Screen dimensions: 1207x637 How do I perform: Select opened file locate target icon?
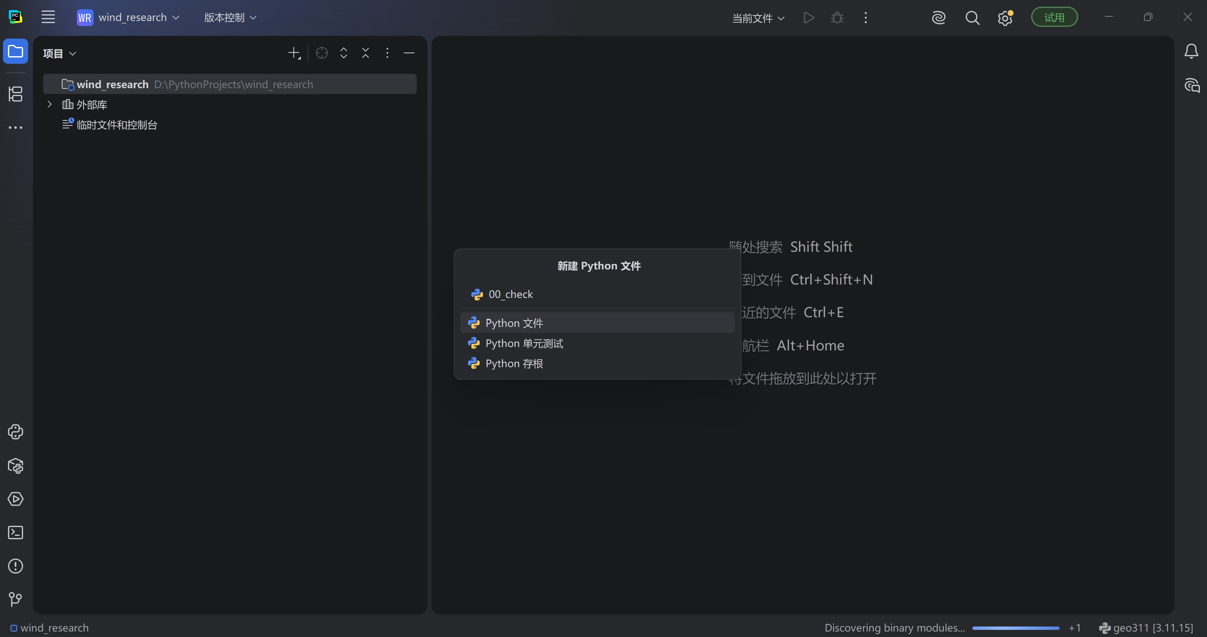pos(322,53)
